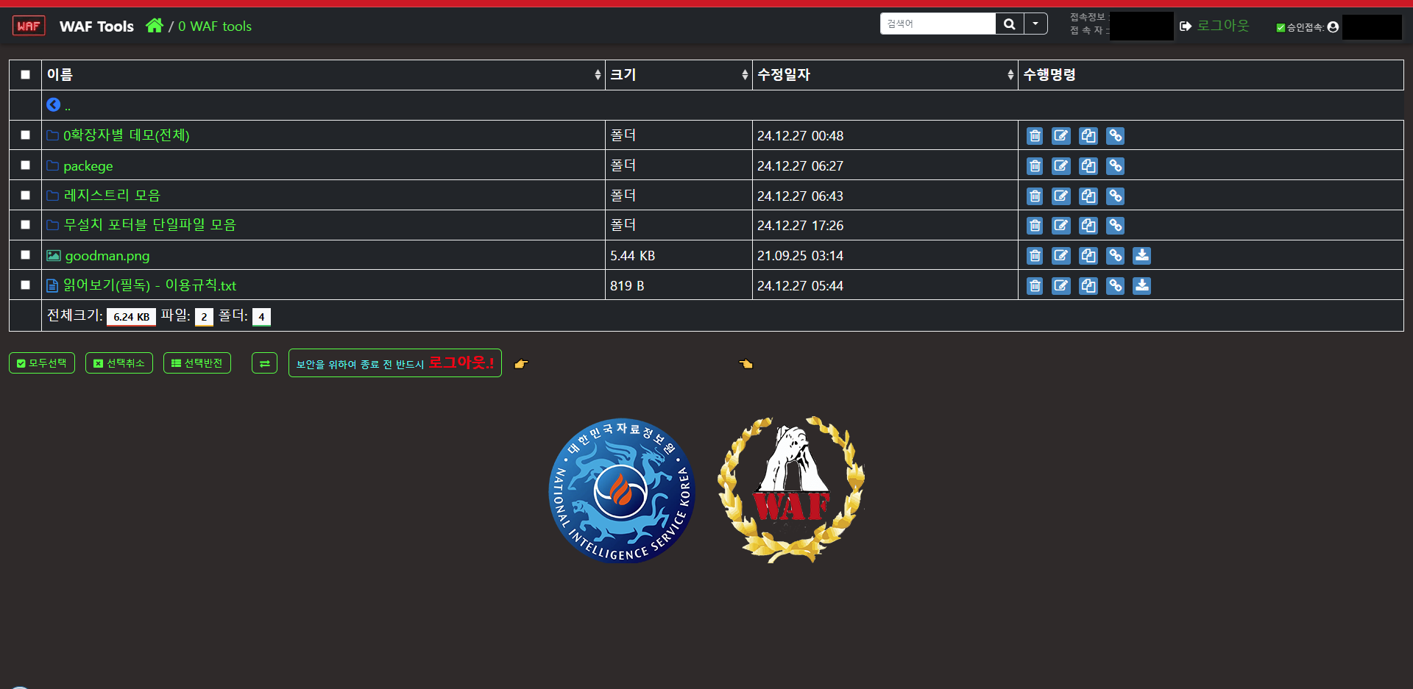Delete the packege folder with trash icon
Image resolution: width=1413 pixels, height=689 pixels.
pos(1035,166)
